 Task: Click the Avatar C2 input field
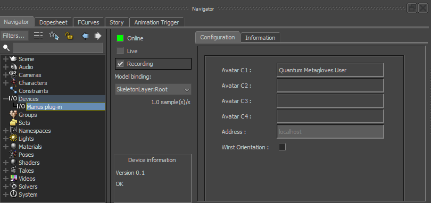pyautogui.click(x=330, y=86)
